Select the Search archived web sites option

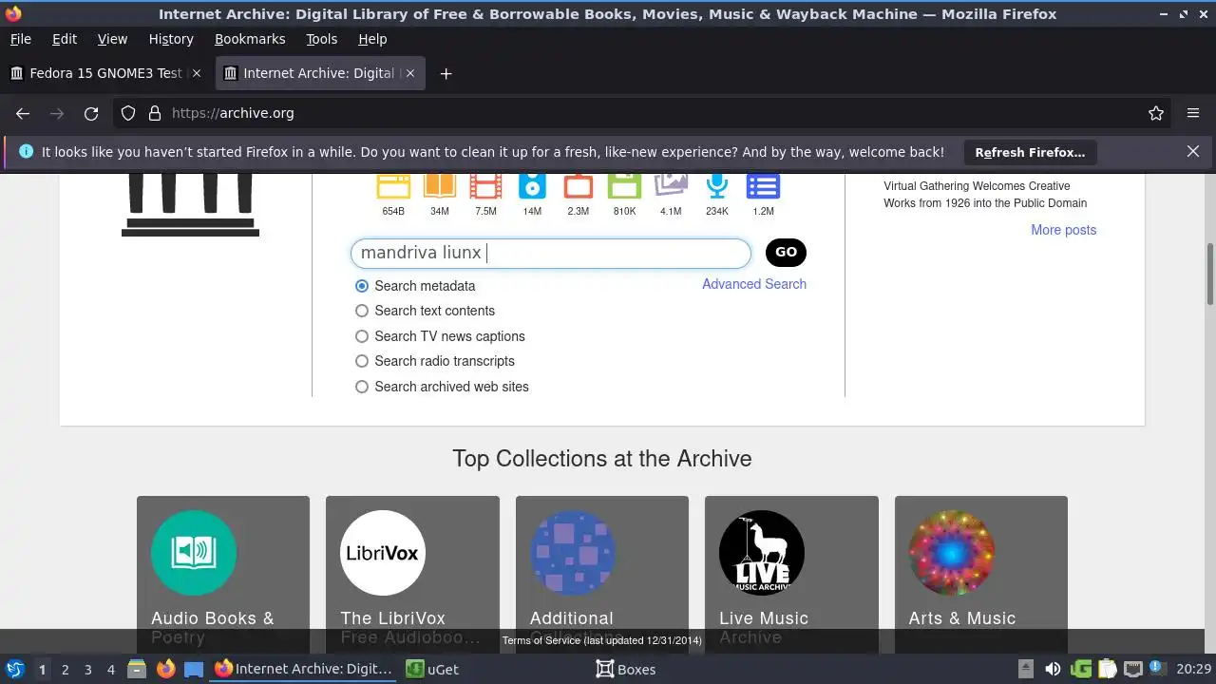[361, 387]
